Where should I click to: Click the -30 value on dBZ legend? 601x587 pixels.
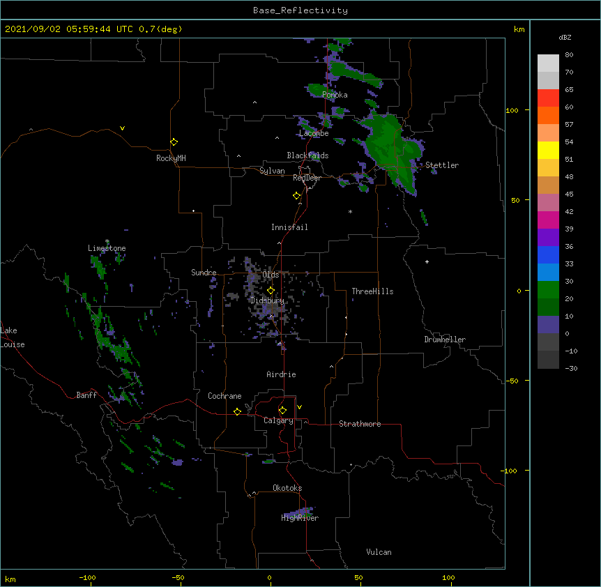(571, 369)
